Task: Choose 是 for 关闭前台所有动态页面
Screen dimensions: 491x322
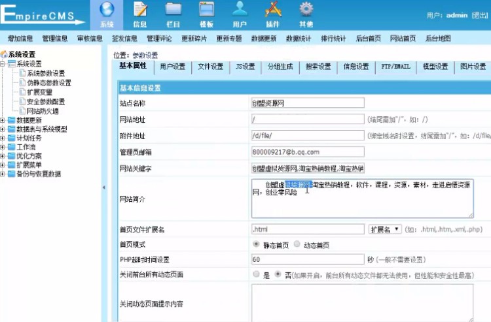Action: tap(256, 274)
